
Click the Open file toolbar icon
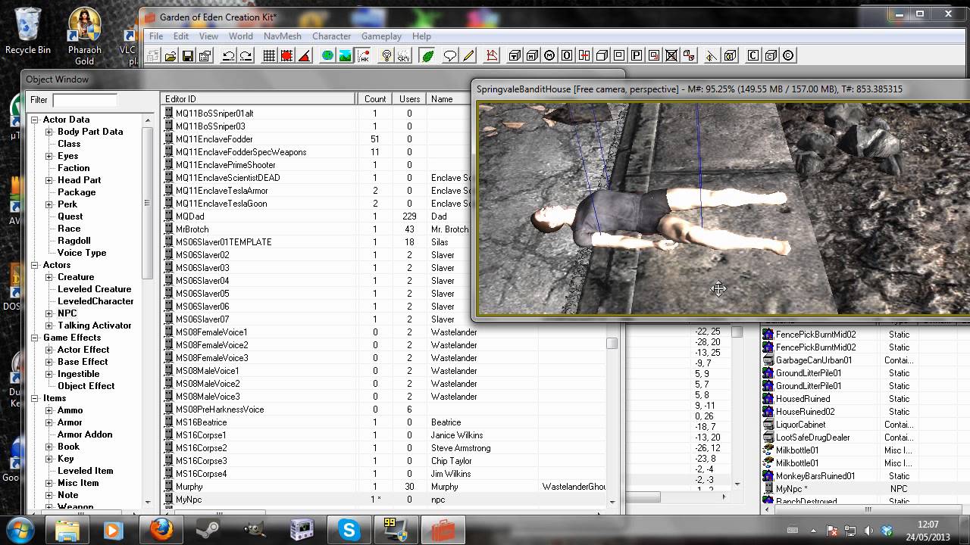pyautogui.click(x=171, y=55)
